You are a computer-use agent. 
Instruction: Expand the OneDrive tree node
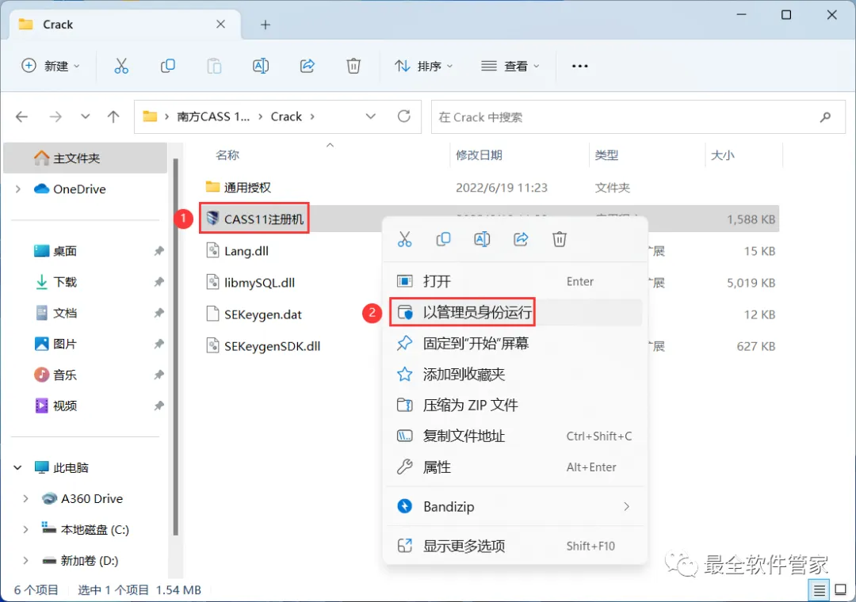pos(18,189)
